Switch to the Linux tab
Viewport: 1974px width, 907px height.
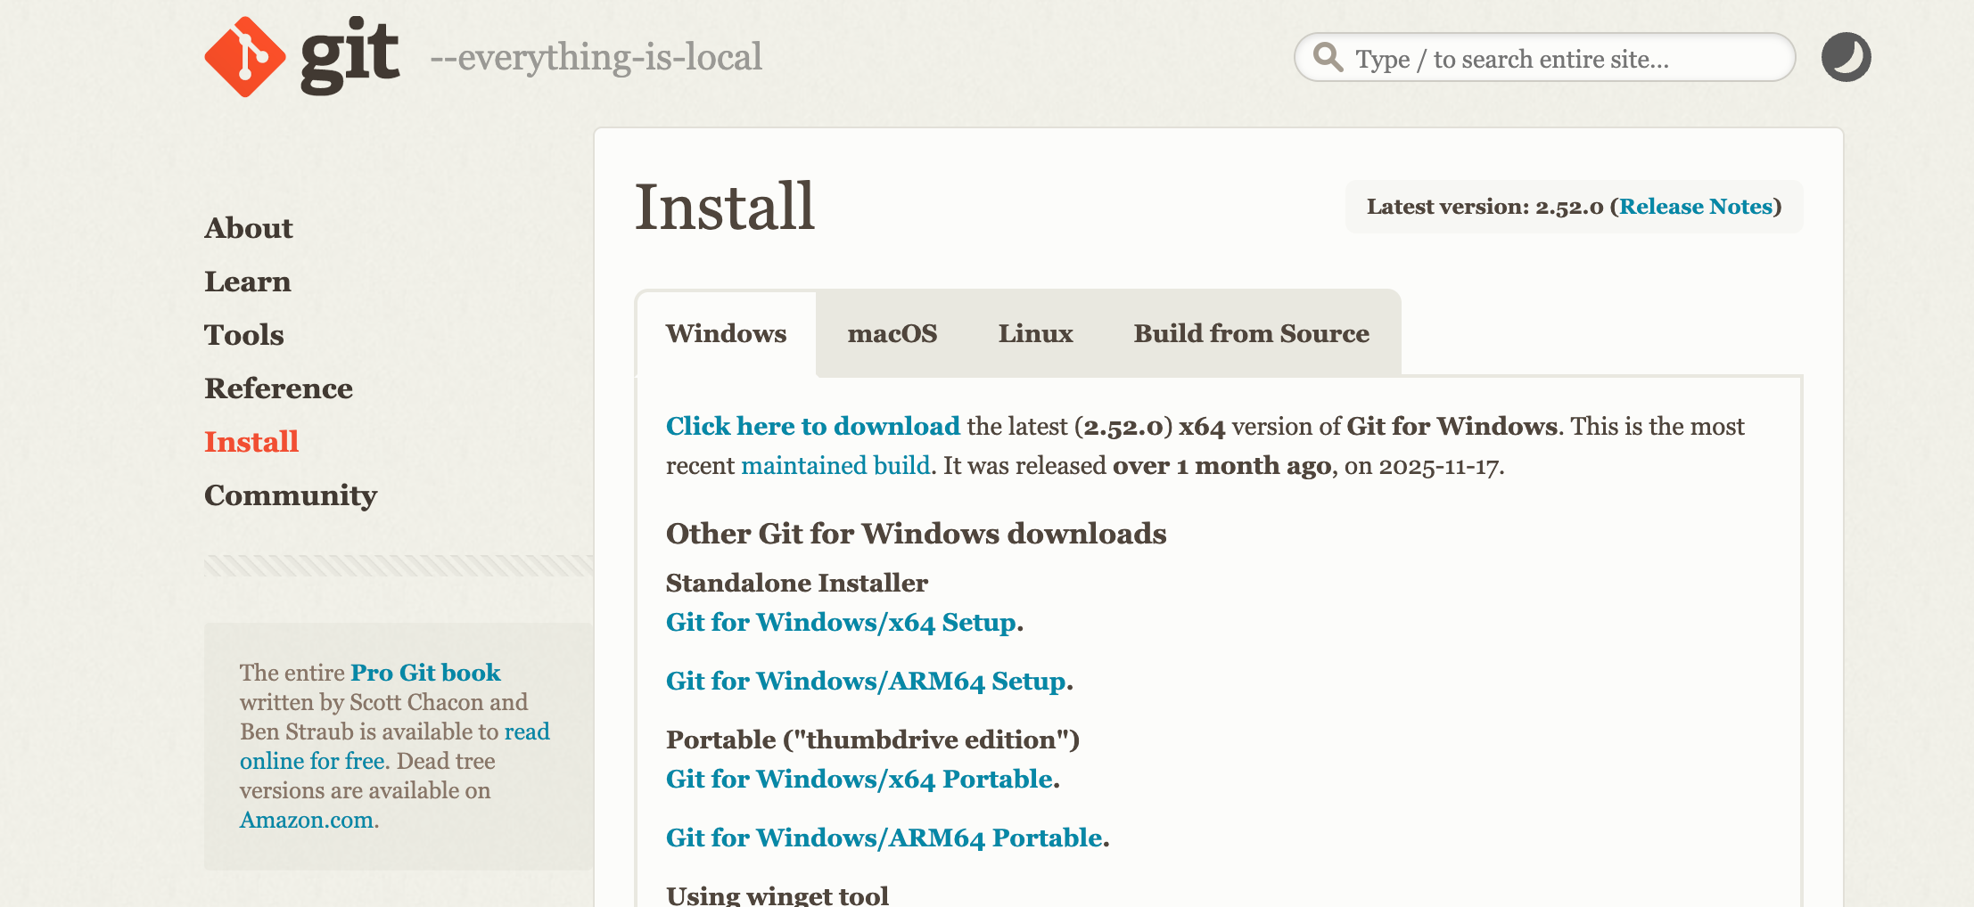[x=1035, y=333]
